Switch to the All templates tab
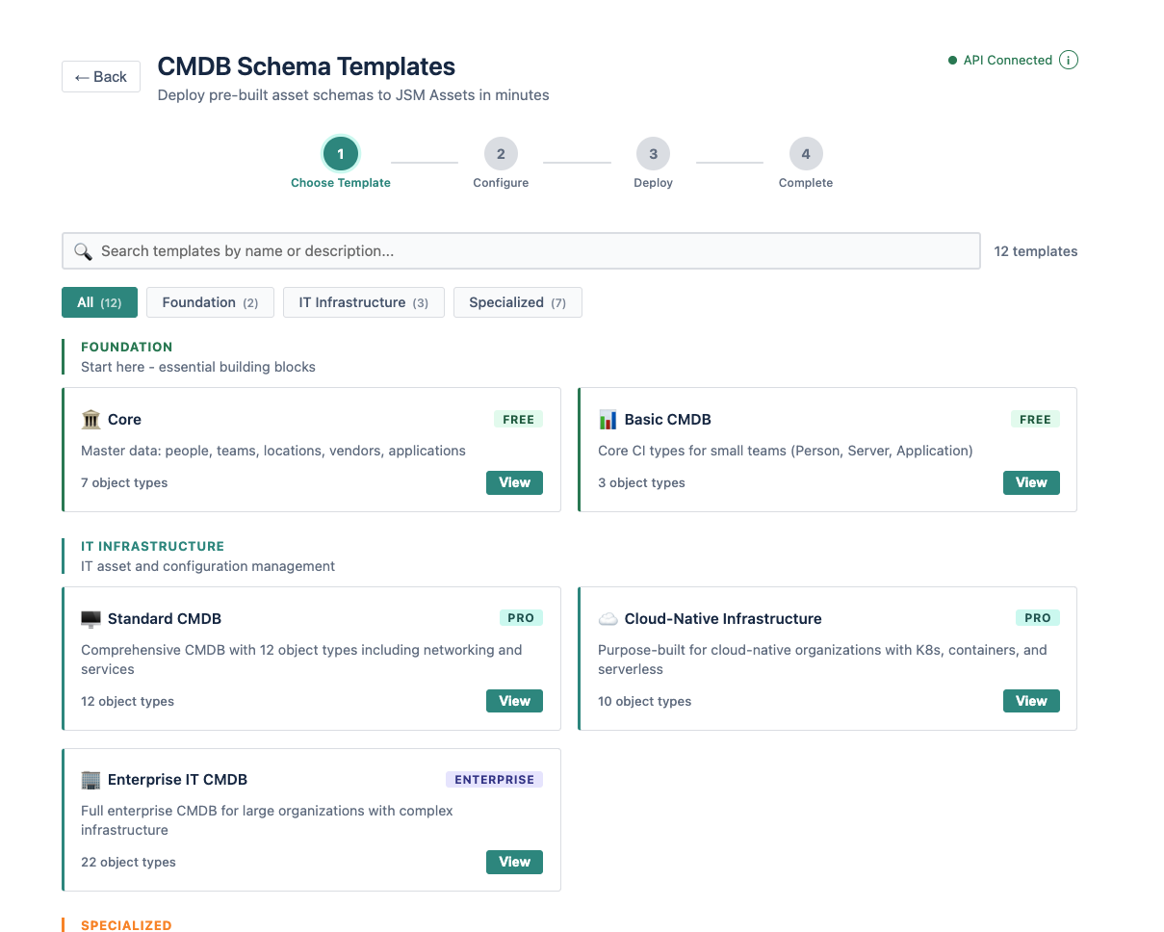The width and height of the screenshot is (1164, 932). tap(99, 301)
